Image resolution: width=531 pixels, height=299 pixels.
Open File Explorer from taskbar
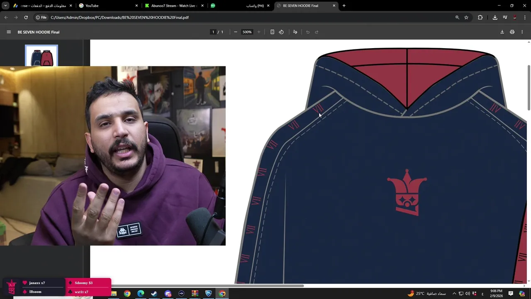tap(114, 294)
